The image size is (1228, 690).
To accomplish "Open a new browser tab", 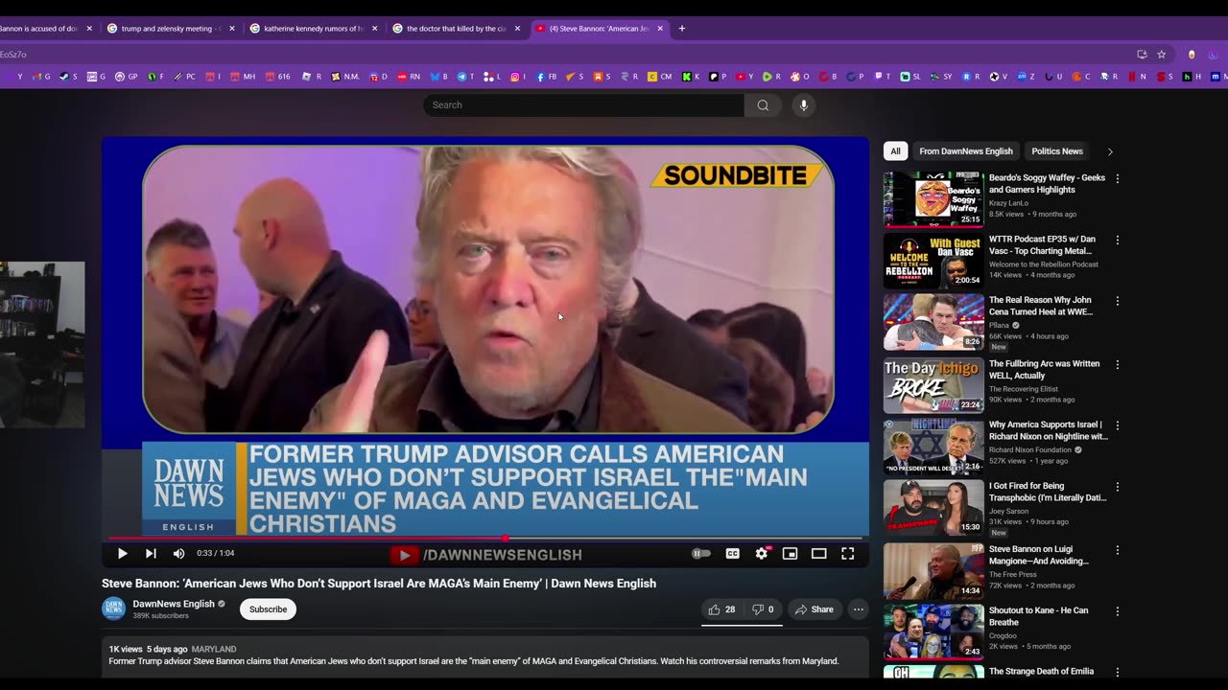I will (x=682, y=29).
